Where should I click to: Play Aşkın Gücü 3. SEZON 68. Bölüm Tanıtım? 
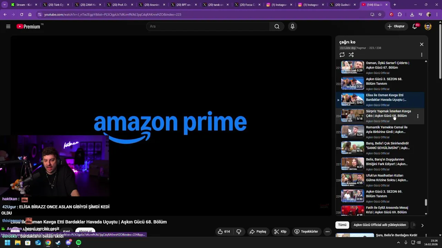coord(380,84)
